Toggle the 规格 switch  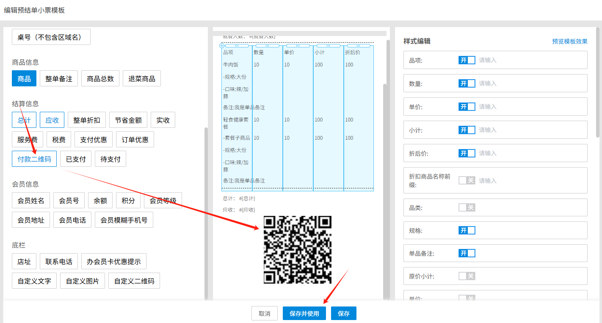[x=467, y=230]
